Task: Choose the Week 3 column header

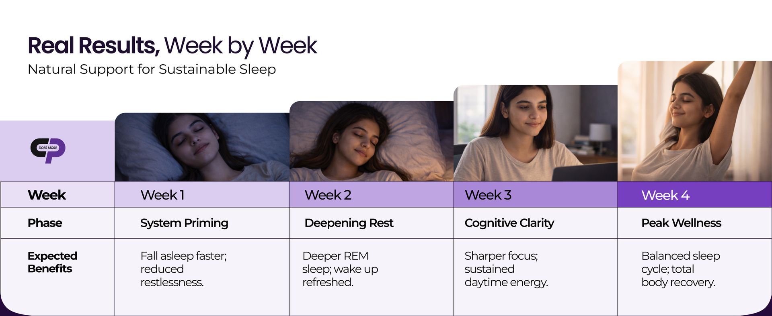Action: tap(536, 195)
